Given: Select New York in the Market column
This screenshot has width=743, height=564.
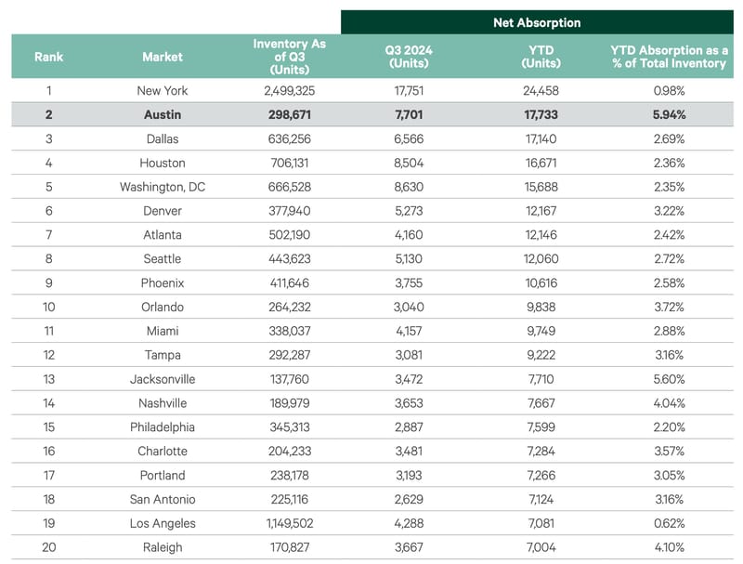Looking at the screenshot, I should [162, 90].
